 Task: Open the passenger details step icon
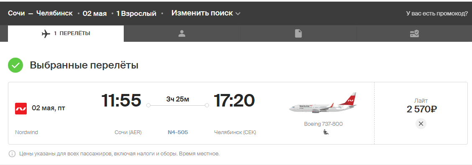(181, 34)
